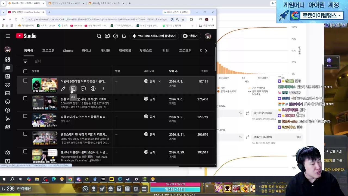Check the box for 레전드 8초똑 video

[25, 98]
